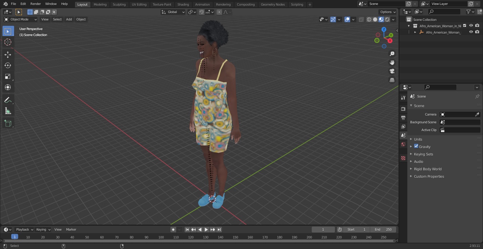Hide the Afro_American_Woman_in_Ni collection in viewport
Viewport: 483px width, 249px height.
coord(471,26)
